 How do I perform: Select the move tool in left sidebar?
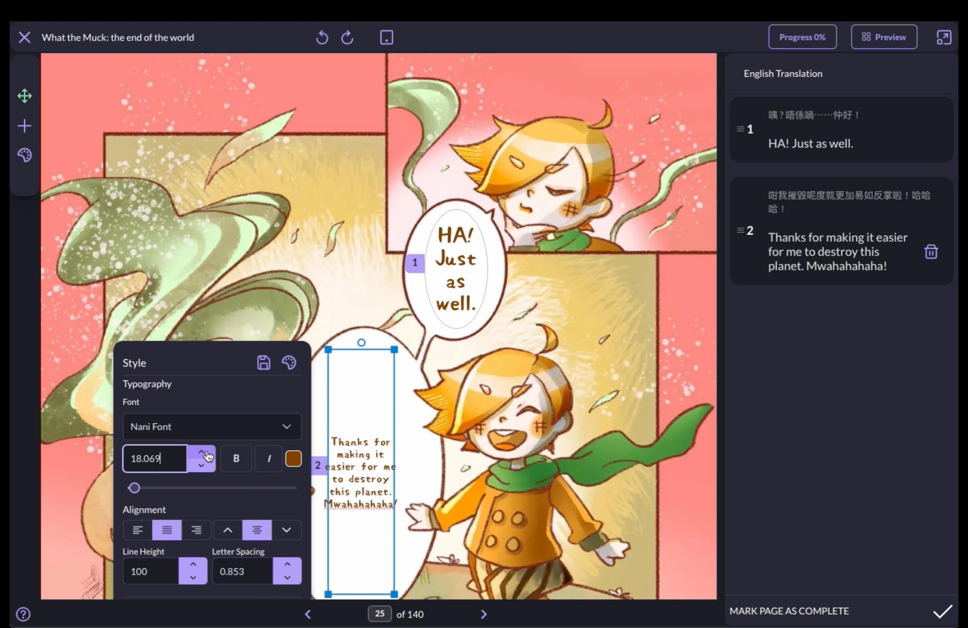24,96
